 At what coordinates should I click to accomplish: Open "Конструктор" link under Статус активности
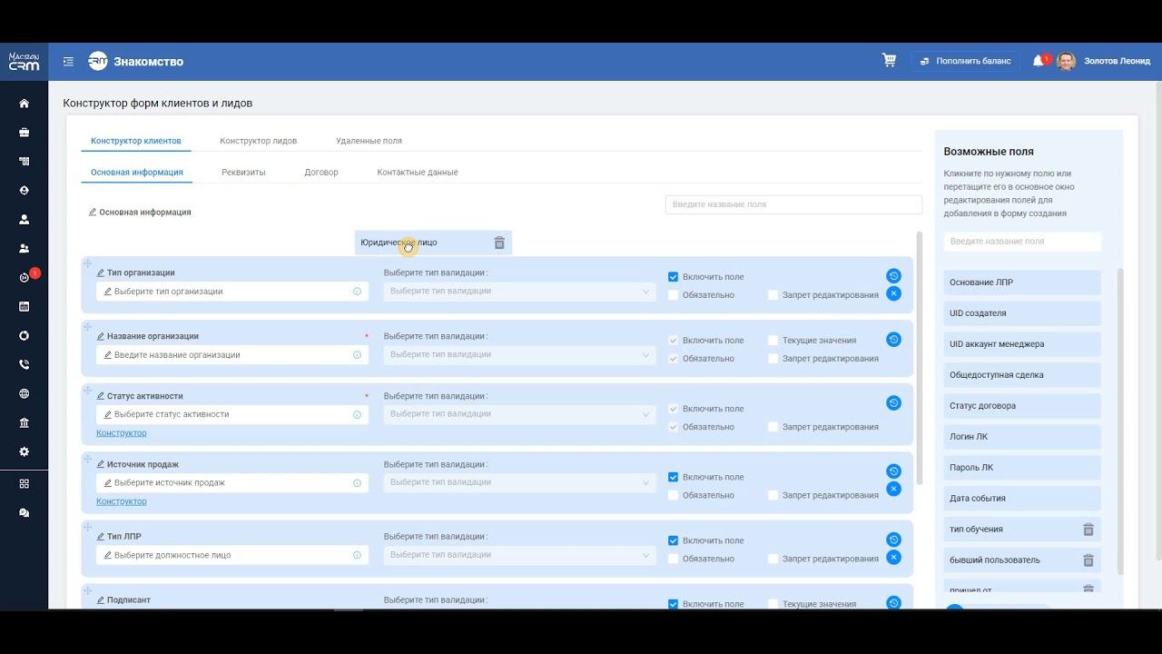[x=122, y=433]
